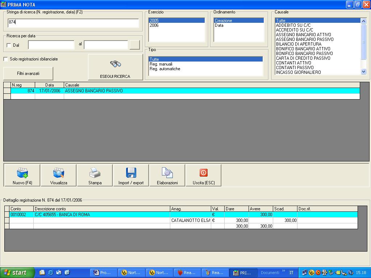Click the small blank button after the 'al' date field
The height and width of the screenshot is (278, 371).
point(135,45)
